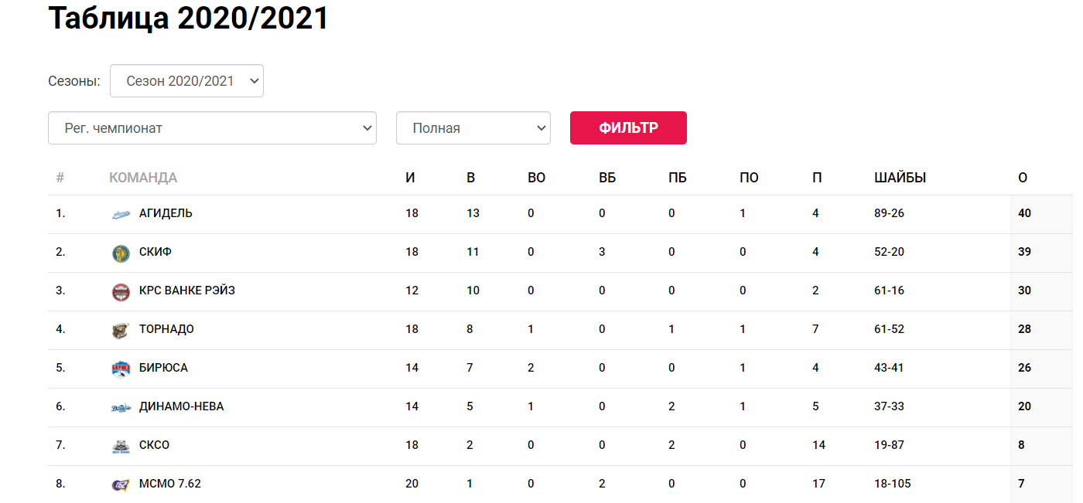Click the КОМАНДА column header

[143, 178]
